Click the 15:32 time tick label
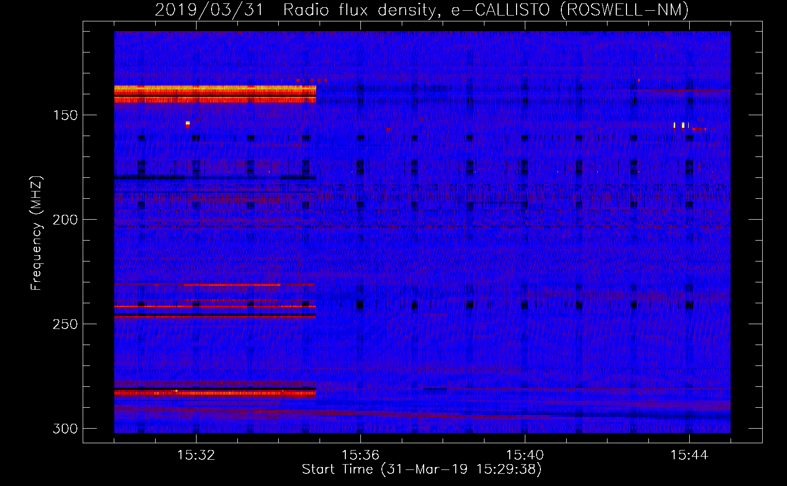The height and width of the screenshot is (486, 787). (x=196, y=455)
